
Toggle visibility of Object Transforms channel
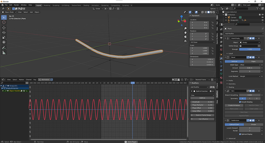click(x=8, y=91)
